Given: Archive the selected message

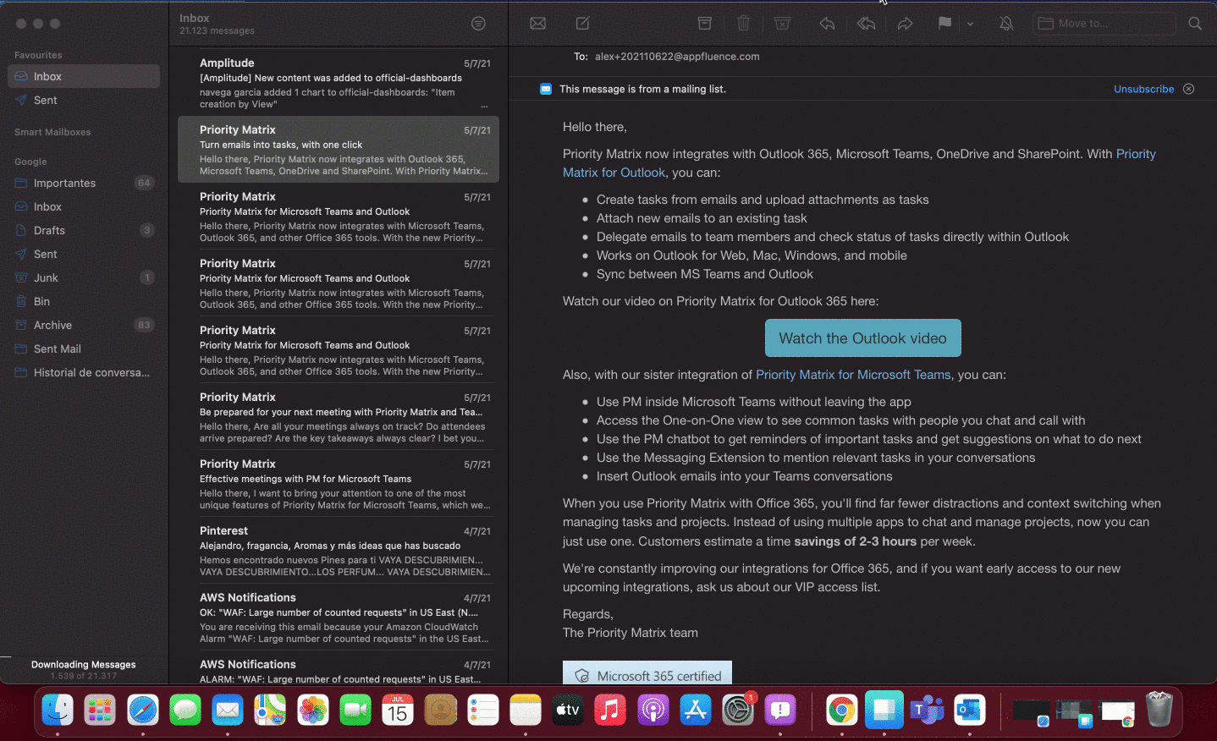Looking at the screenshot, I should click(704, 24).
